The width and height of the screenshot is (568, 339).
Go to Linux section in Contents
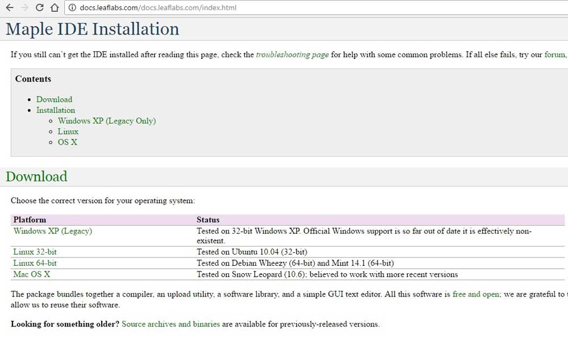click(68, 132)
